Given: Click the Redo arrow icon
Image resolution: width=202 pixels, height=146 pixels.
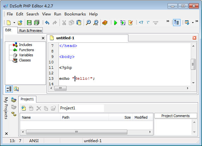Looking at the screenshot, I should tap(55, 23).
